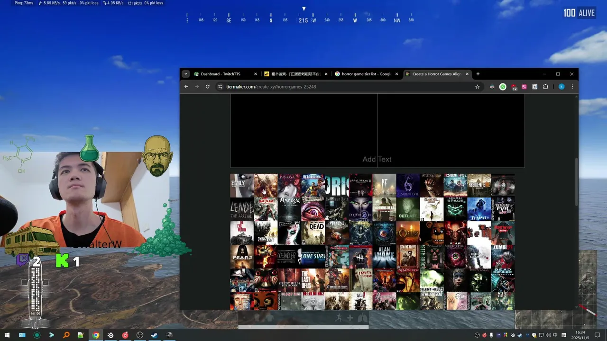Select the Dead Rising 2 thumbnail
607x341 pixels.
click(x=313, y=186)
